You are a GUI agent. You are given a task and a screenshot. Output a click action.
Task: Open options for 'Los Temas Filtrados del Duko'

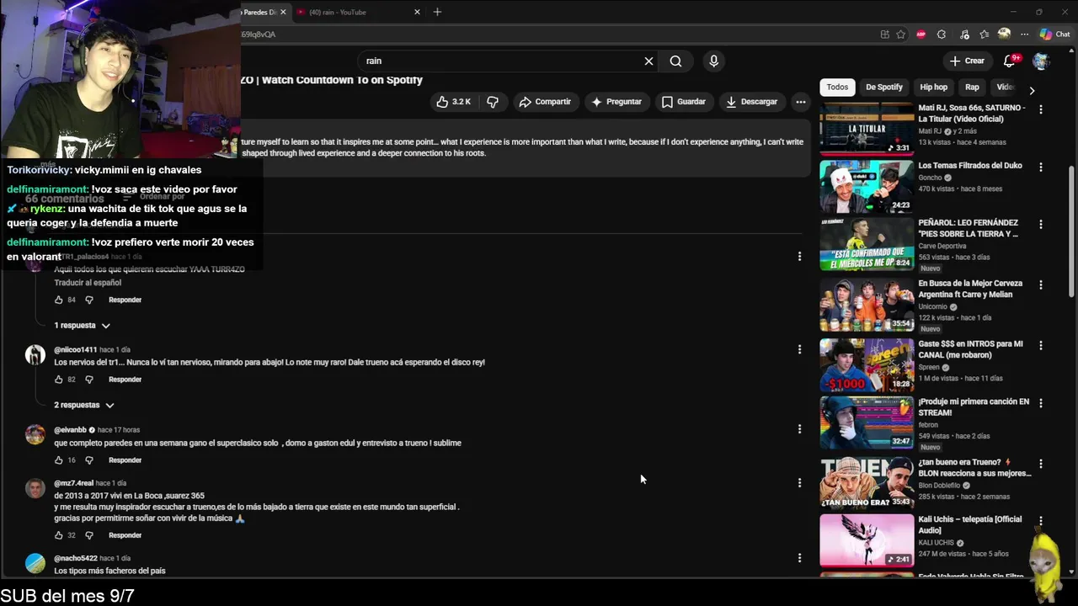pos(1041,167)
